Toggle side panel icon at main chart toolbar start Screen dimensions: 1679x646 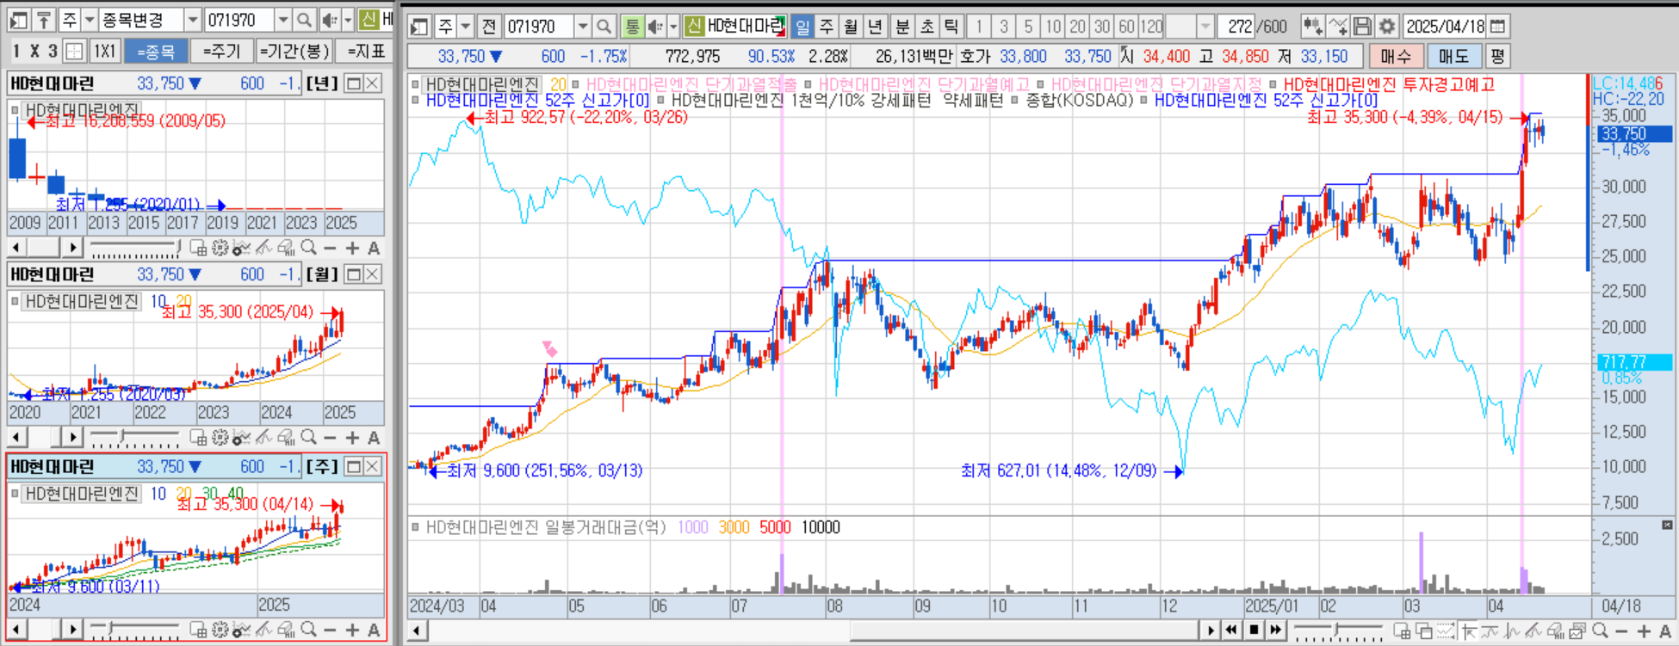coord(419,27)
